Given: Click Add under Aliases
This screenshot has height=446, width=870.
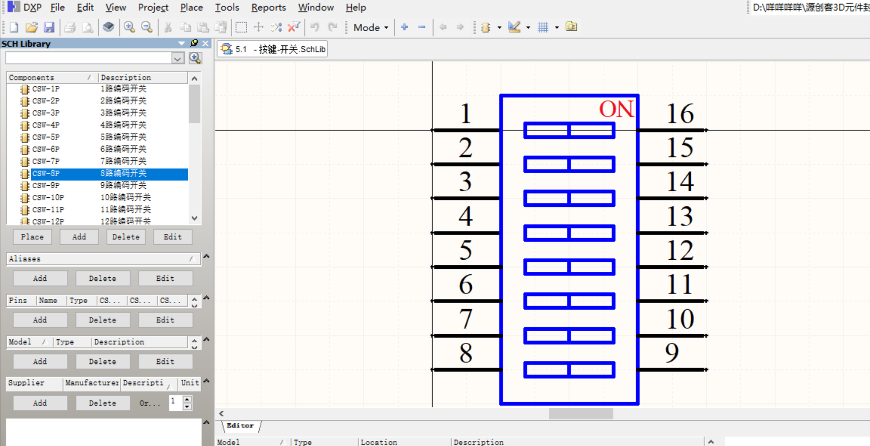Looking at the screenshot, I should click(40, 278).
